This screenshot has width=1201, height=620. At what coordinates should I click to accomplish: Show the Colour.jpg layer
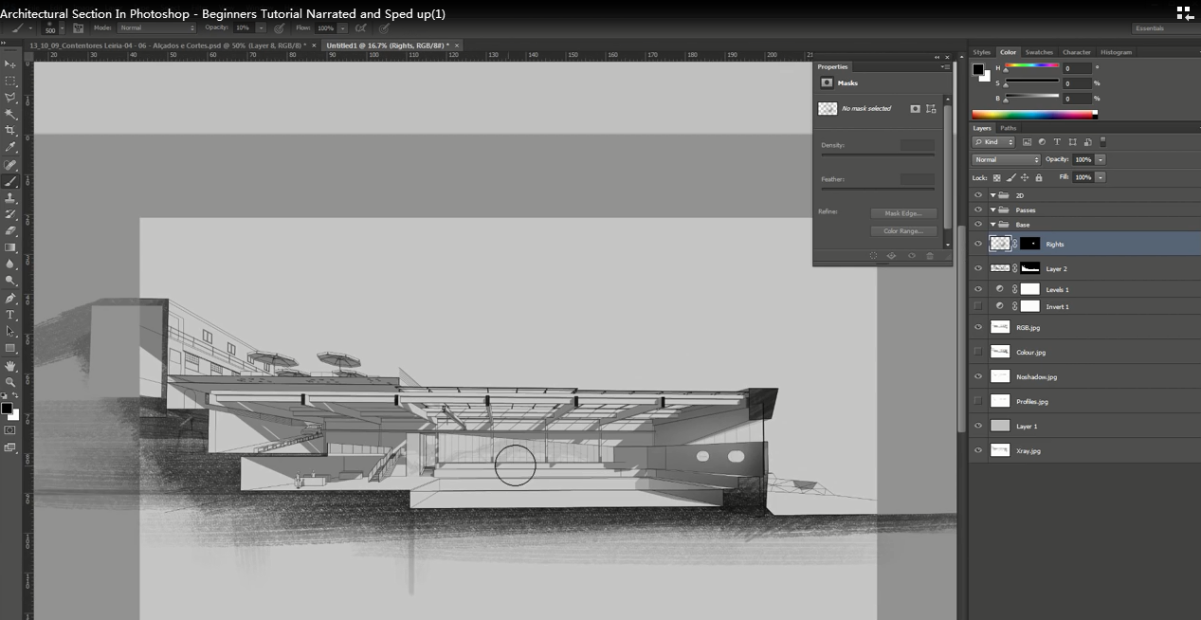[978, 352]
